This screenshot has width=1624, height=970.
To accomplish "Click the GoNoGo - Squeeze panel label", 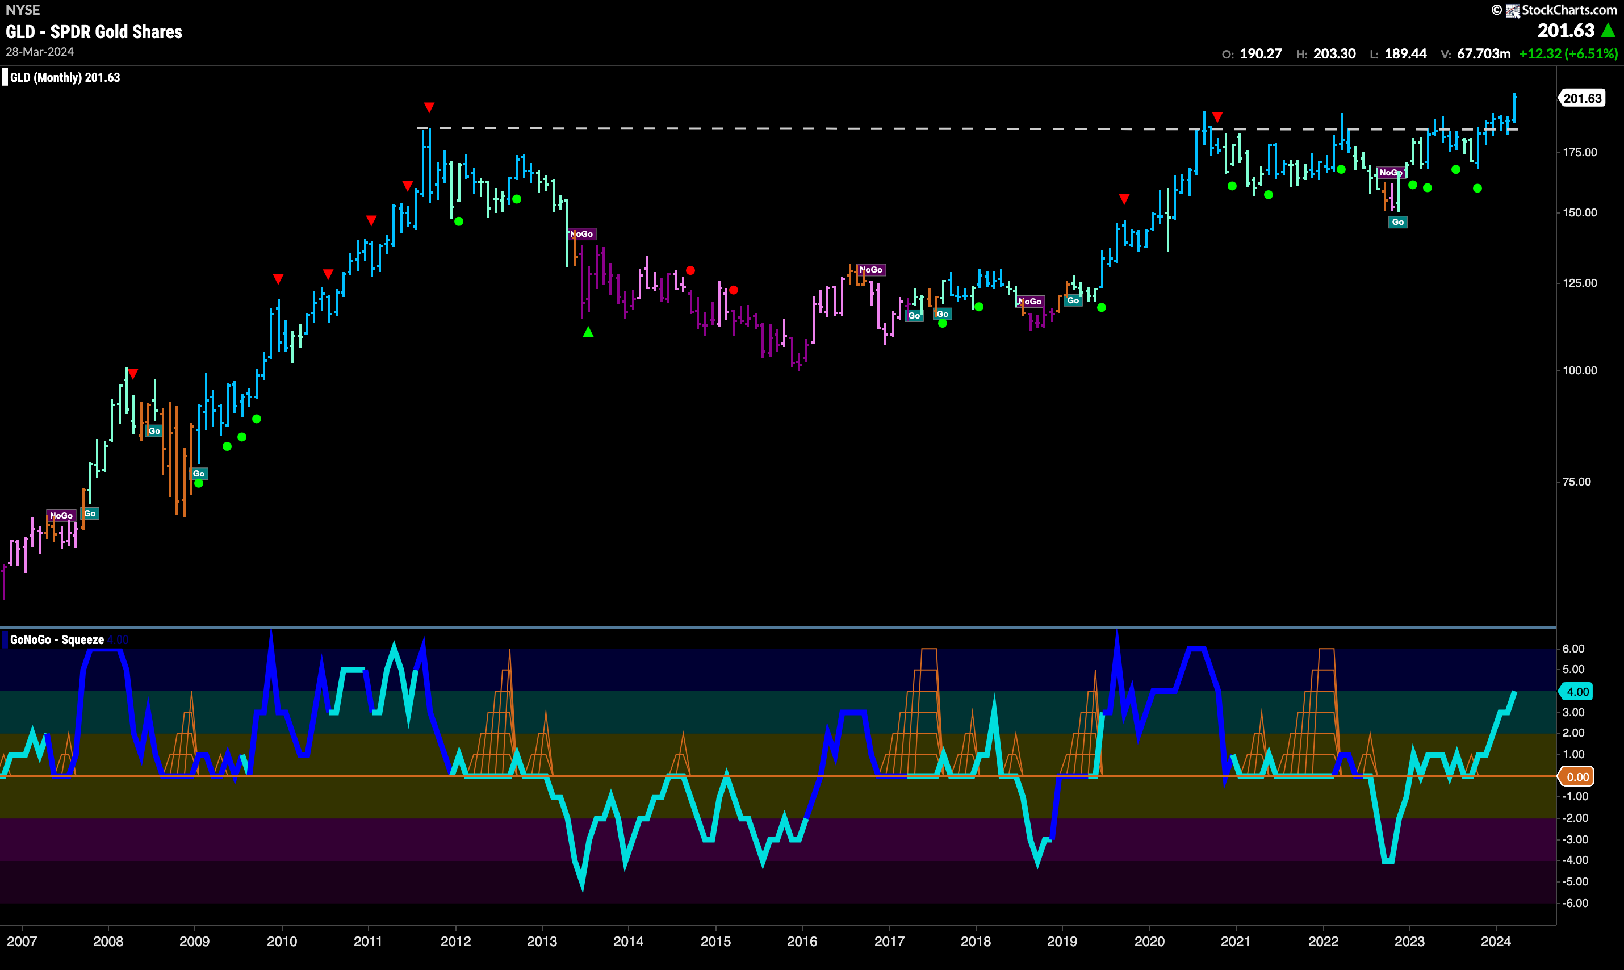I will (x=57, y=639).
